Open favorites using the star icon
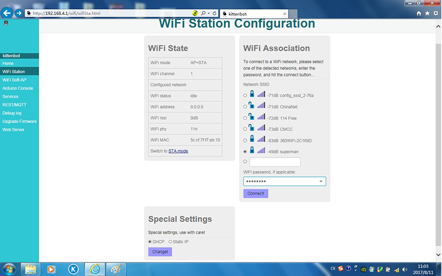The image size is (442, 276). pos(427,13)
